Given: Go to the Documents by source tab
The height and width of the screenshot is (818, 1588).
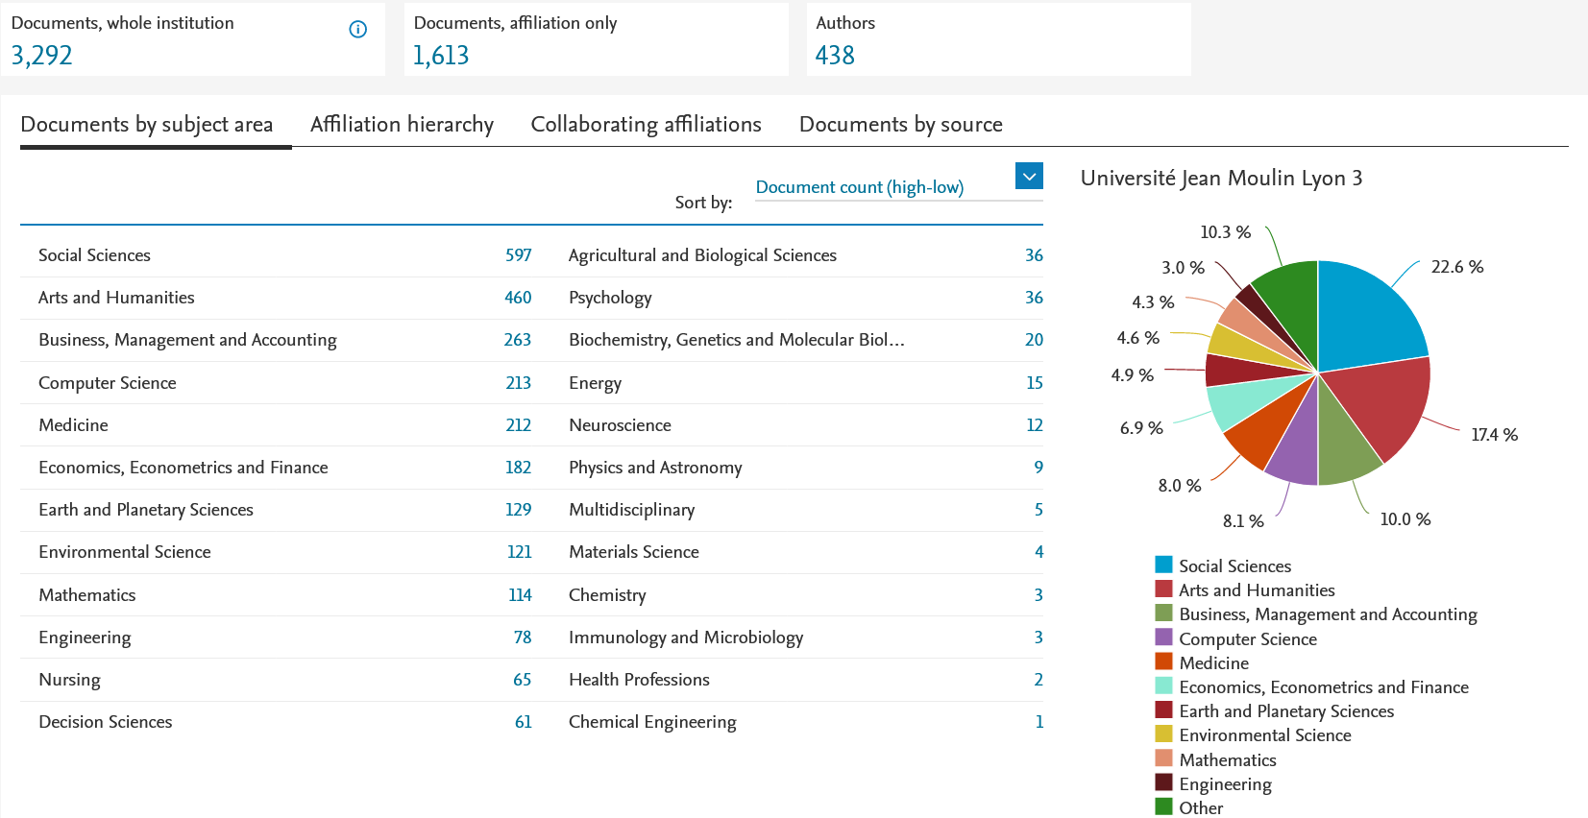Looking at the screenshot, I should click(900, 125).
